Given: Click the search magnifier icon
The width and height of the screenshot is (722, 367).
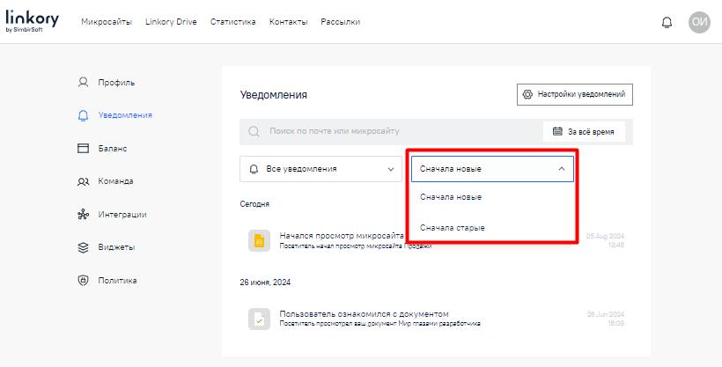Looking at the screenshot, I should tap(254, 131).
